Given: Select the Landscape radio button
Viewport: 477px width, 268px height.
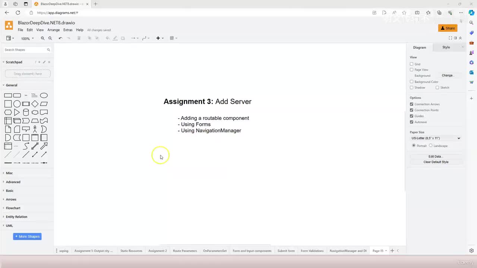Looking at the screenshot, I should pyautogui.click(x=430, y=146).
